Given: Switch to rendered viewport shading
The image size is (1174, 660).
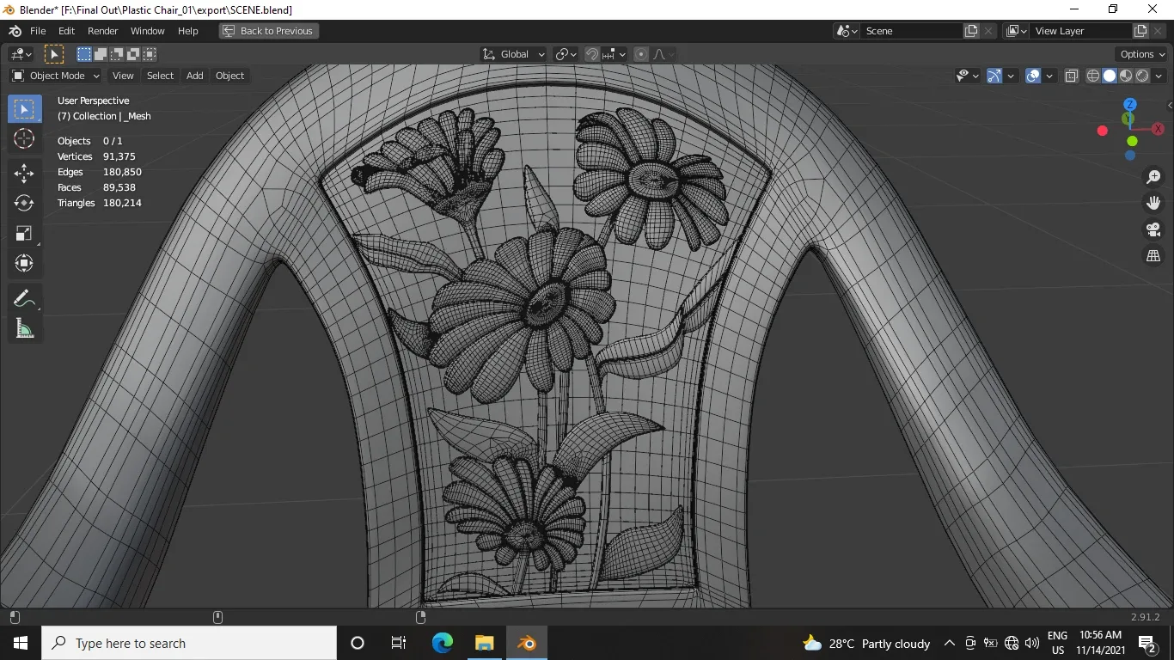Looking at the screenshot, I should pos(1142,76).
